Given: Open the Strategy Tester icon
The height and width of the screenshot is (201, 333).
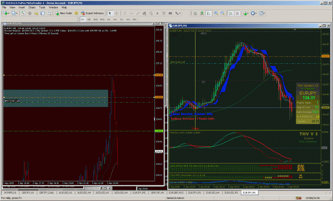Looking at the screenshot, I should point(49,13).
